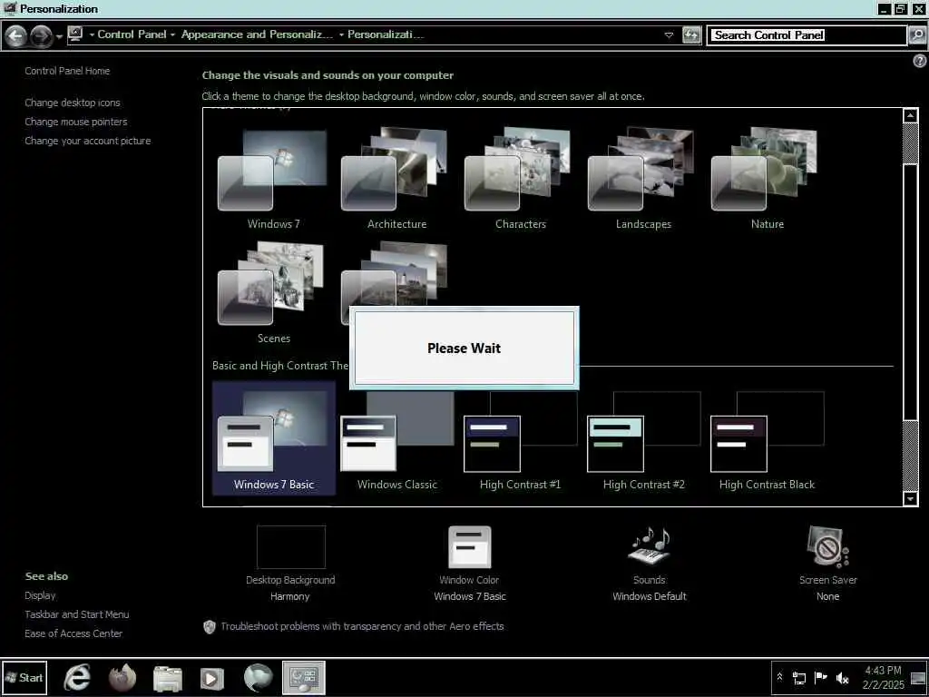
Task: Open Change mouse pointers link
Action: (x=76, y=122)
